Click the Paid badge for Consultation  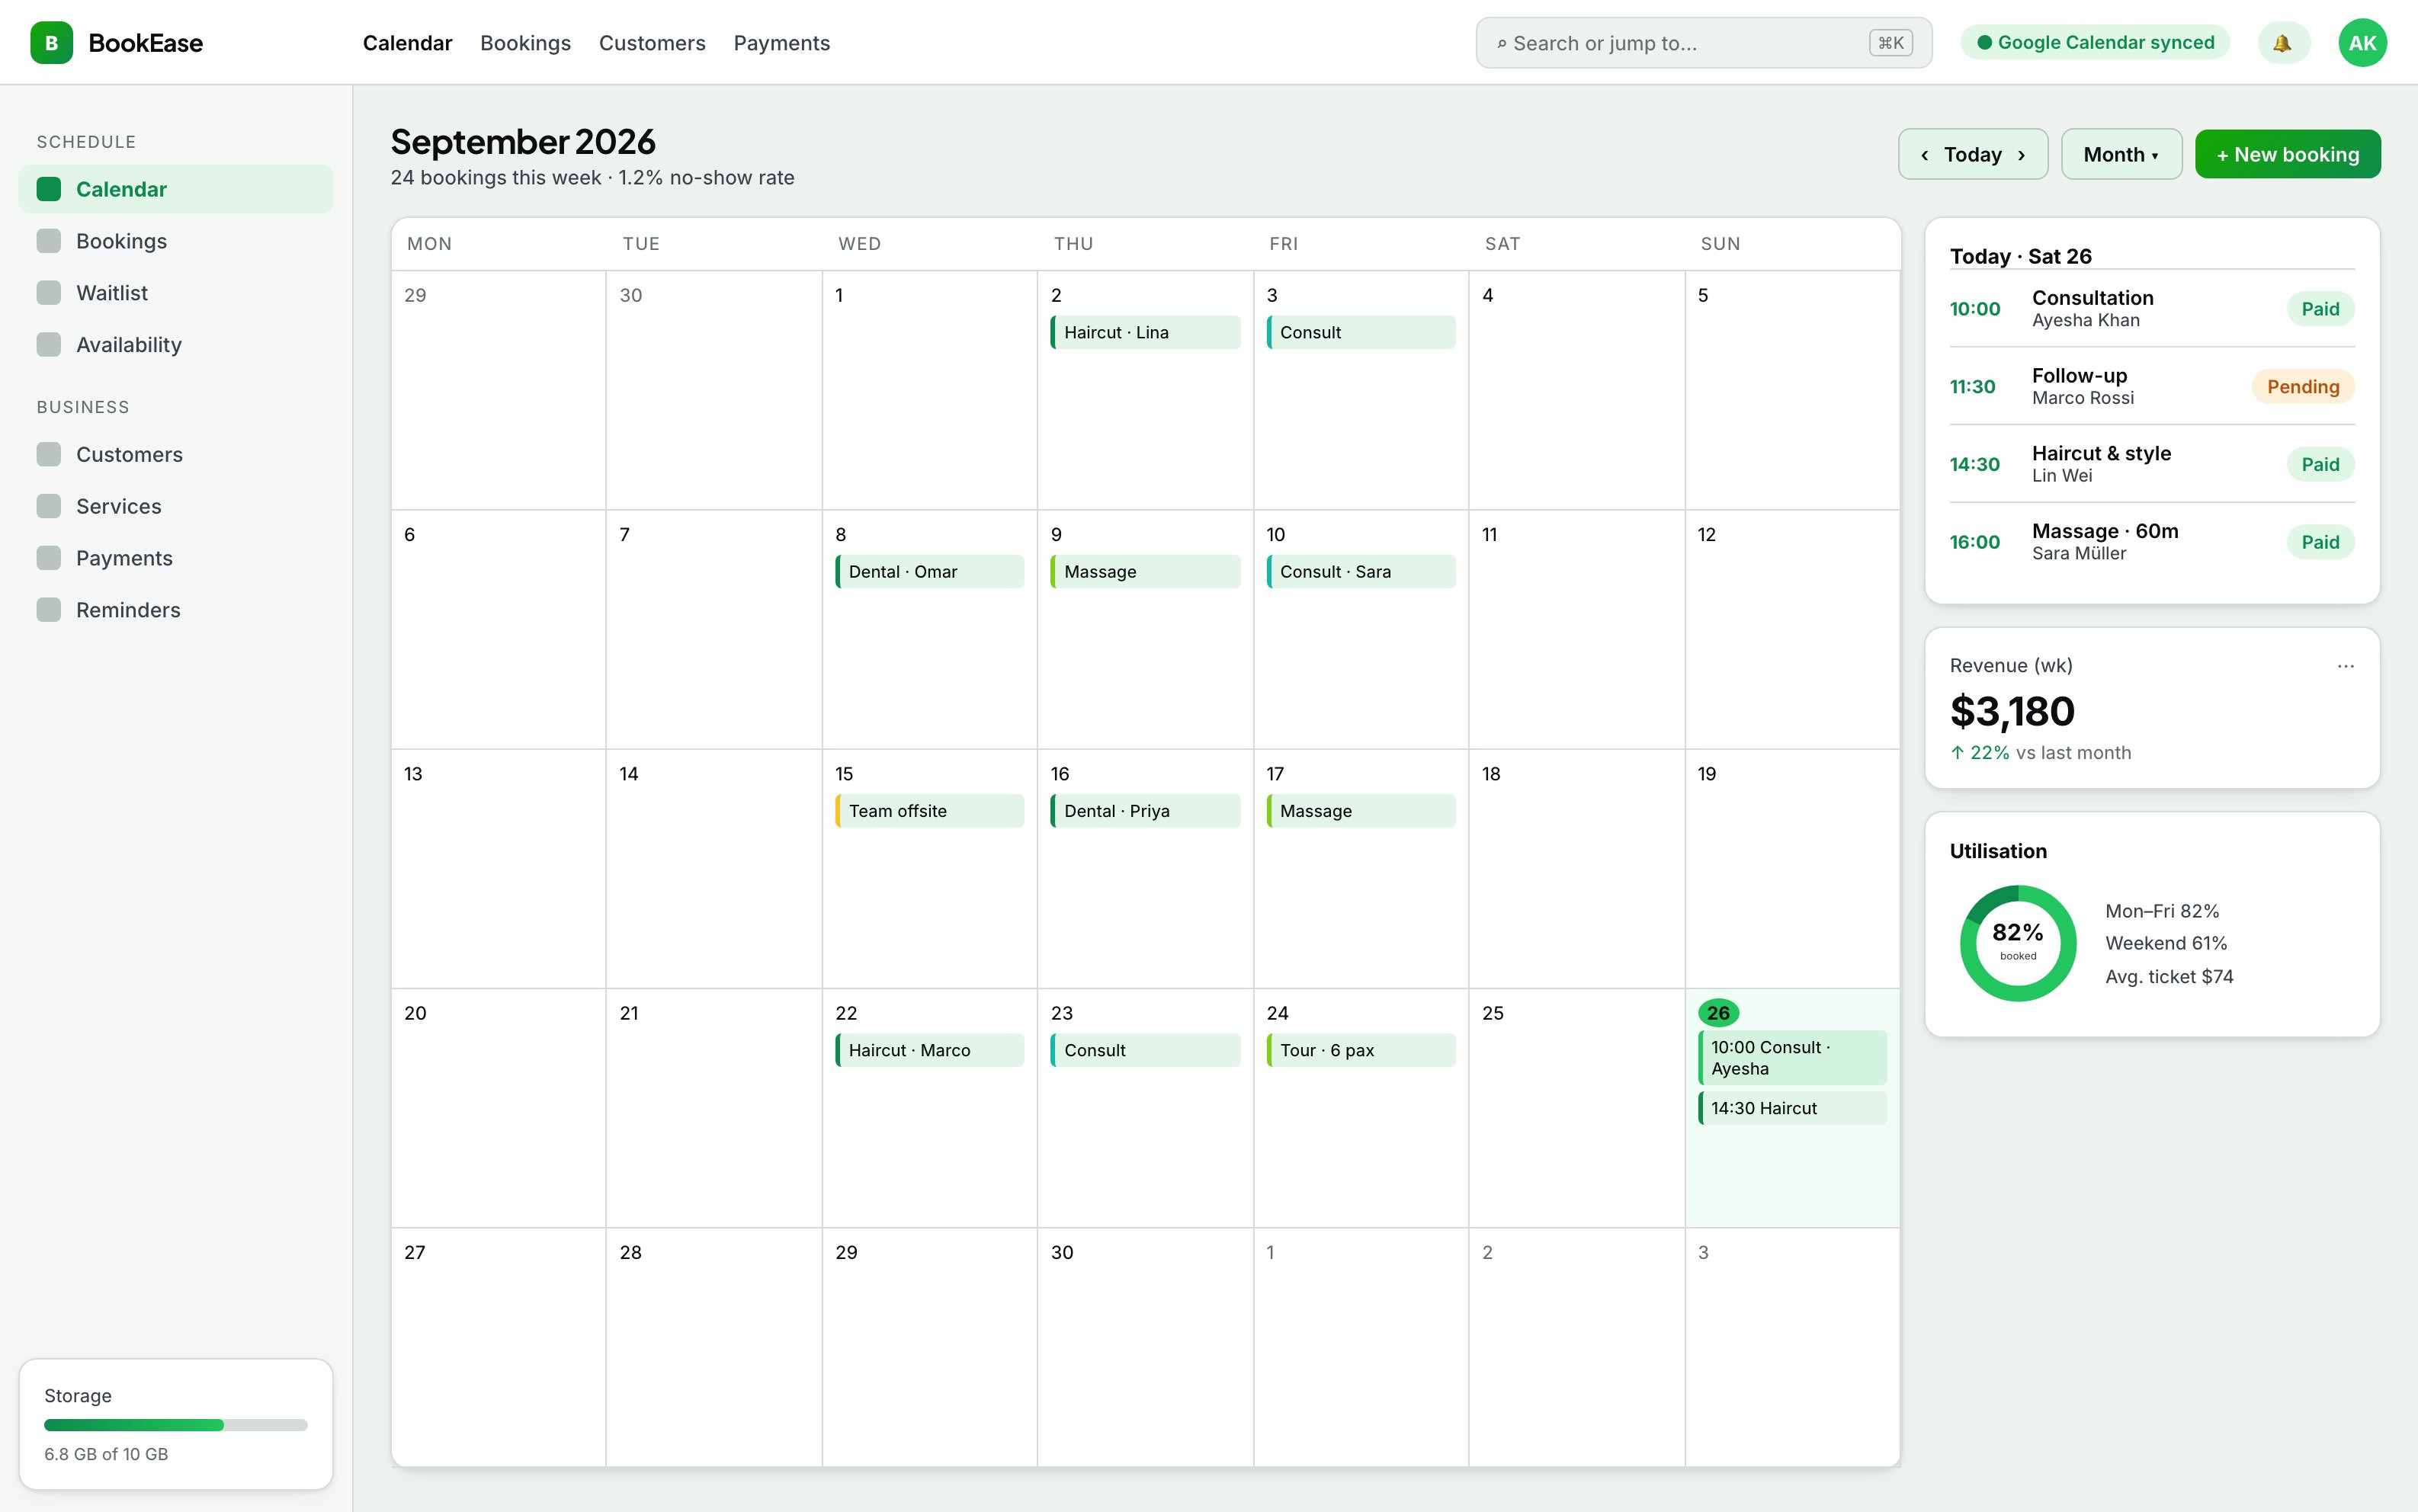pyautogui.click(x=2320, y=309)
